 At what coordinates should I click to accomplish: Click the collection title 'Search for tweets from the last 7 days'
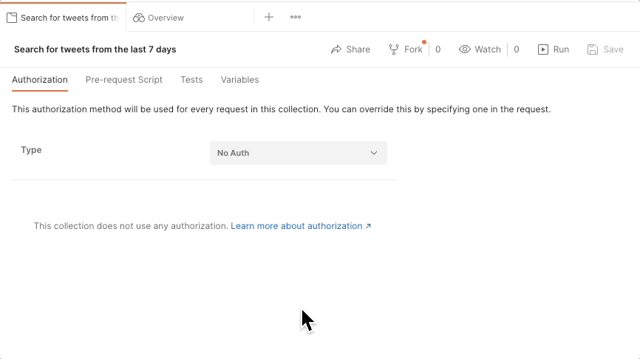(95, 49)
